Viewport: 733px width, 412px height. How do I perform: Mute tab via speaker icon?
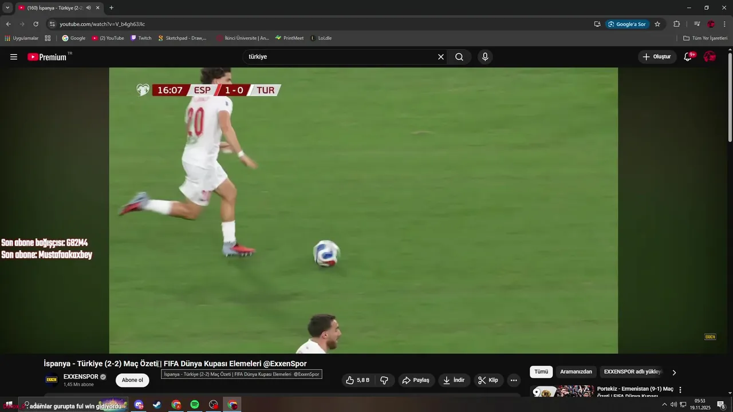[x=89, y=7]
